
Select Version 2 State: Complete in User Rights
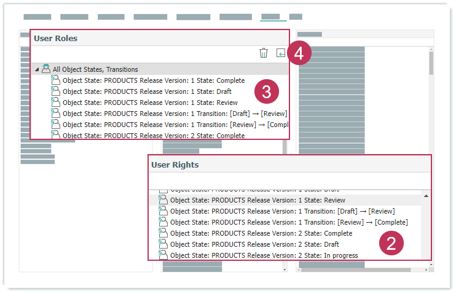point(261,233)
